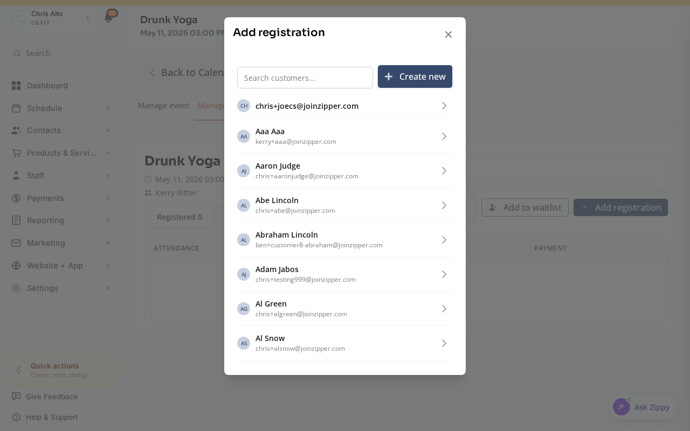Expand the Payments menu chevron
The height and width of the screenshot is (431, 690).
(x=108, y=198)
